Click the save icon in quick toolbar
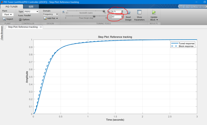The image size is (207, 125). click(181, 6)
